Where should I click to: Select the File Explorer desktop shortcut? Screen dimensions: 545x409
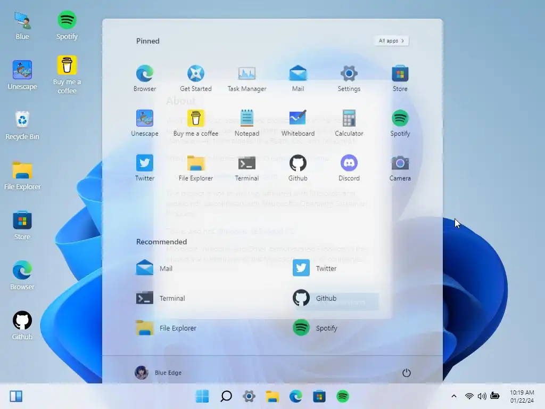[22, 176]
